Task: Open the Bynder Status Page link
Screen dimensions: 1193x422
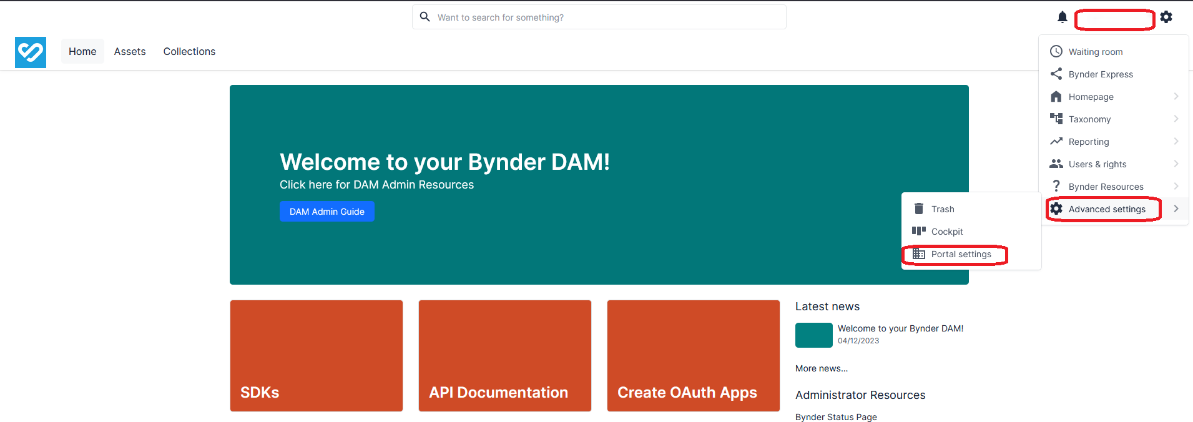Action: point(836,417)
